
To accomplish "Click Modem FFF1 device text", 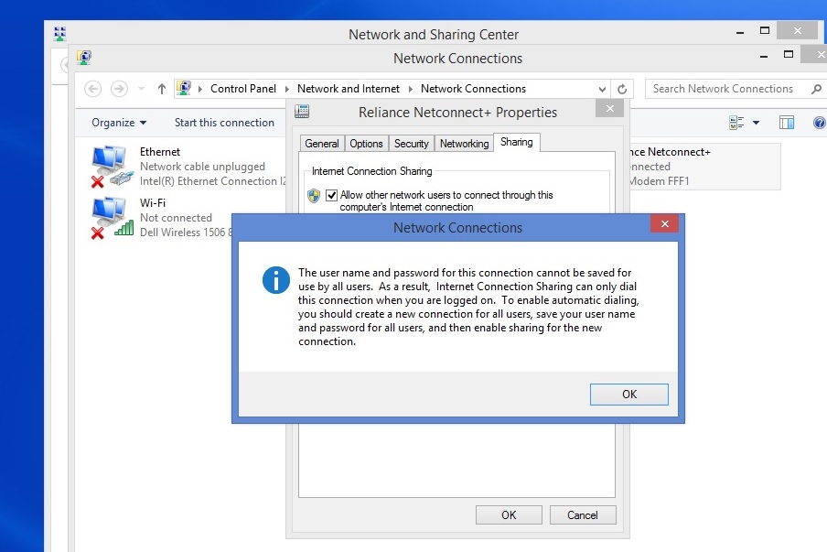I will 660,181.
